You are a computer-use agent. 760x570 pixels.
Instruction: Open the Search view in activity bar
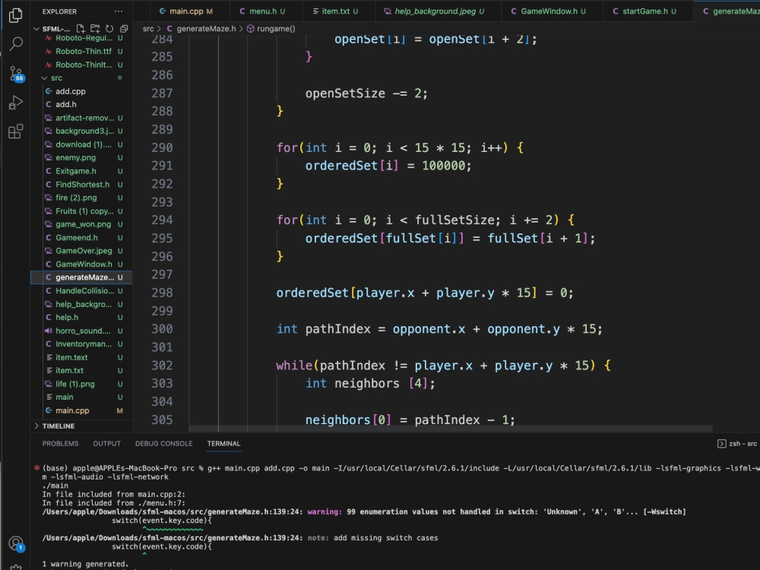15,44
